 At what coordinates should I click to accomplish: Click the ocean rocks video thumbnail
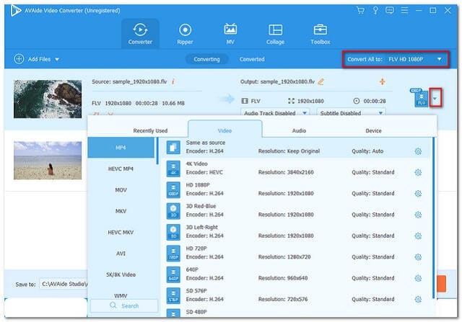coord(48,99)
